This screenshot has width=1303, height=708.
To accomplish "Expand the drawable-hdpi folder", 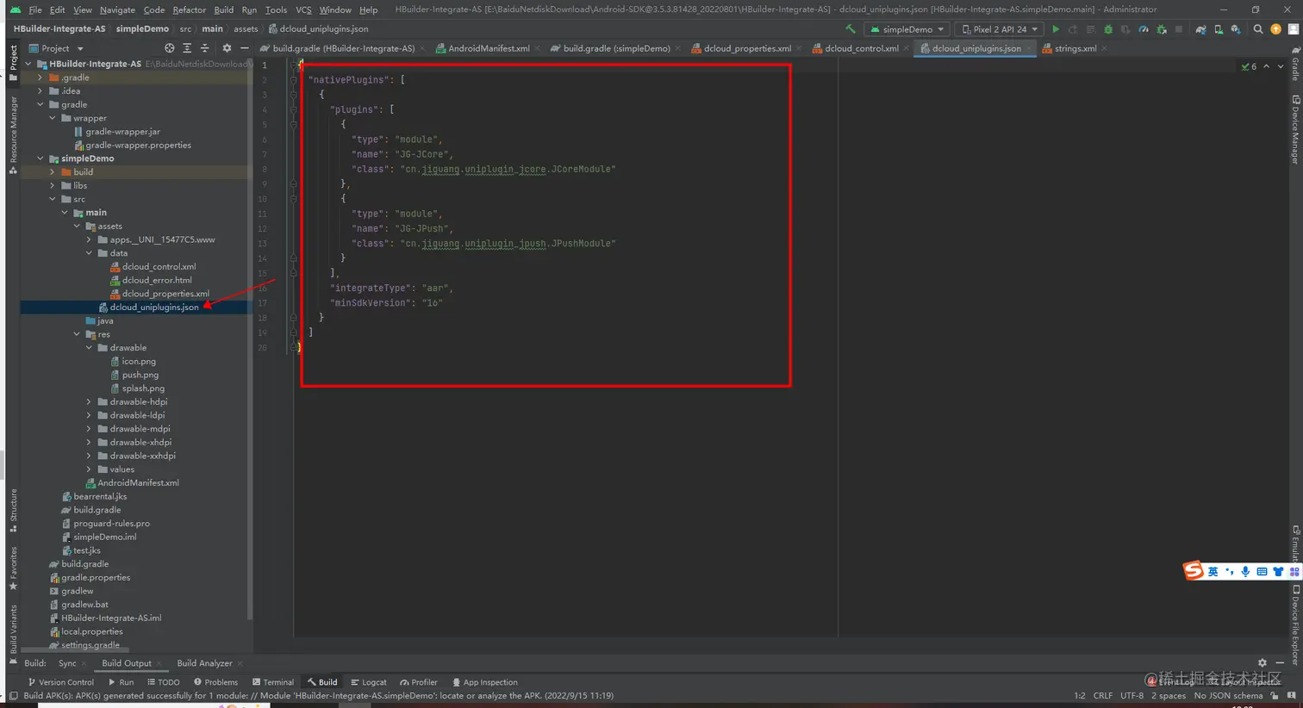I will (x=88, y=401).
